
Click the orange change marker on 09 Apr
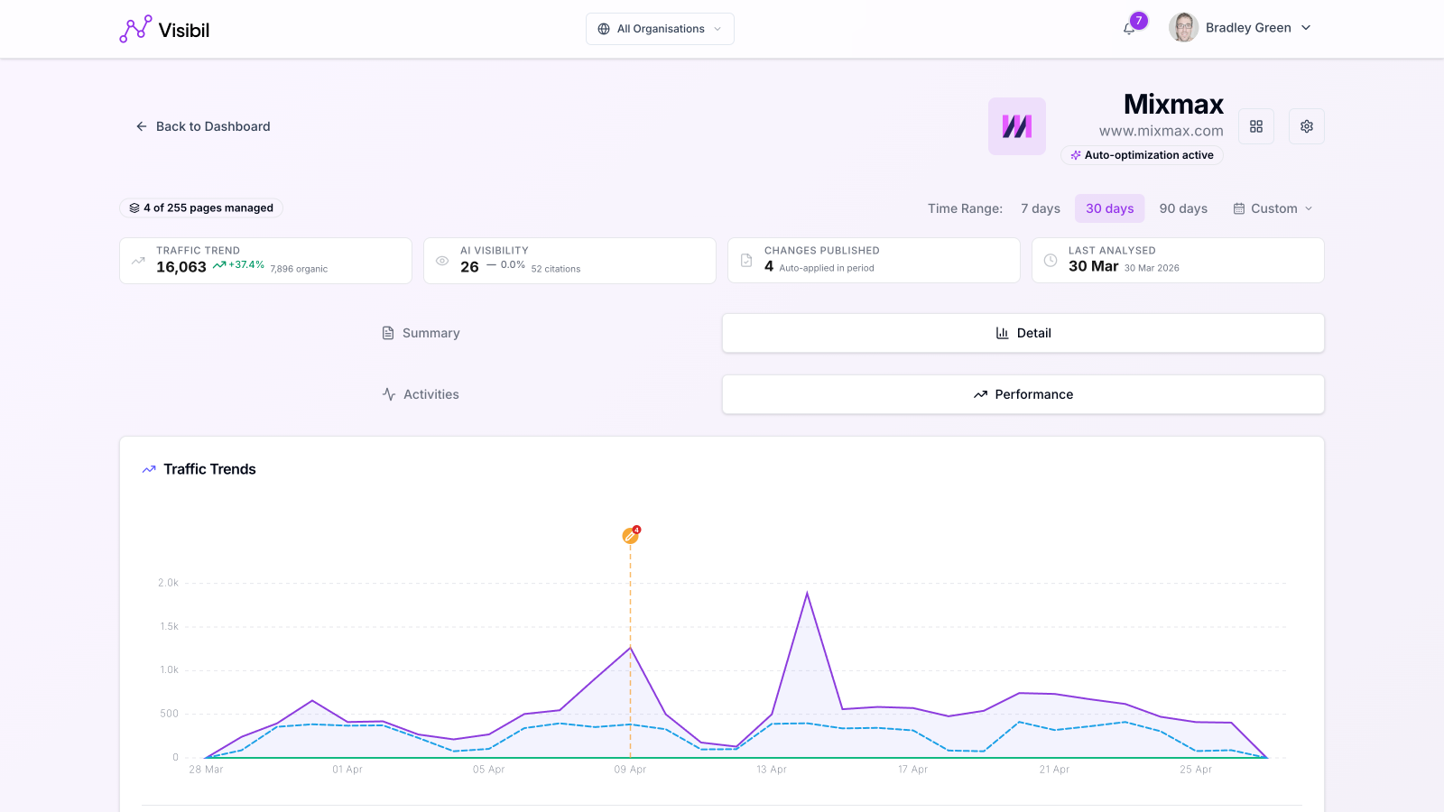coord(630,536)
